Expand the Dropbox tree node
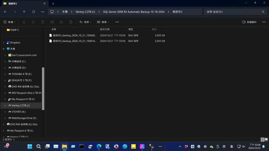 [3, 42]
